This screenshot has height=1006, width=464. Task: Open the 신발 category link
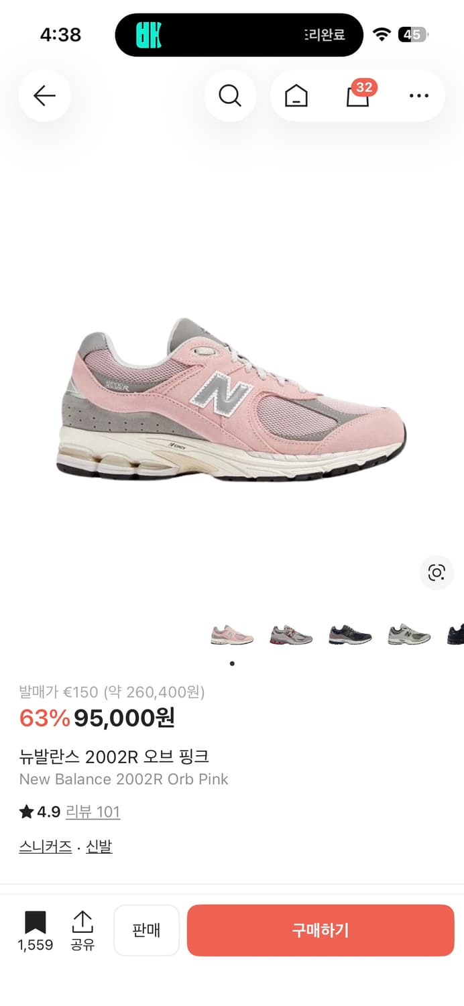point(99,846)
